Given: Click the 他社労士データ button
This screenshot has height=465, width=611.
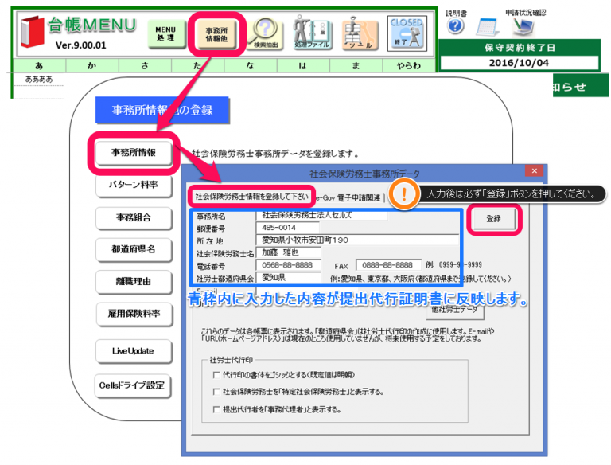Looking at the screenshot, I should pyautogui.click(x=455, y=310).
